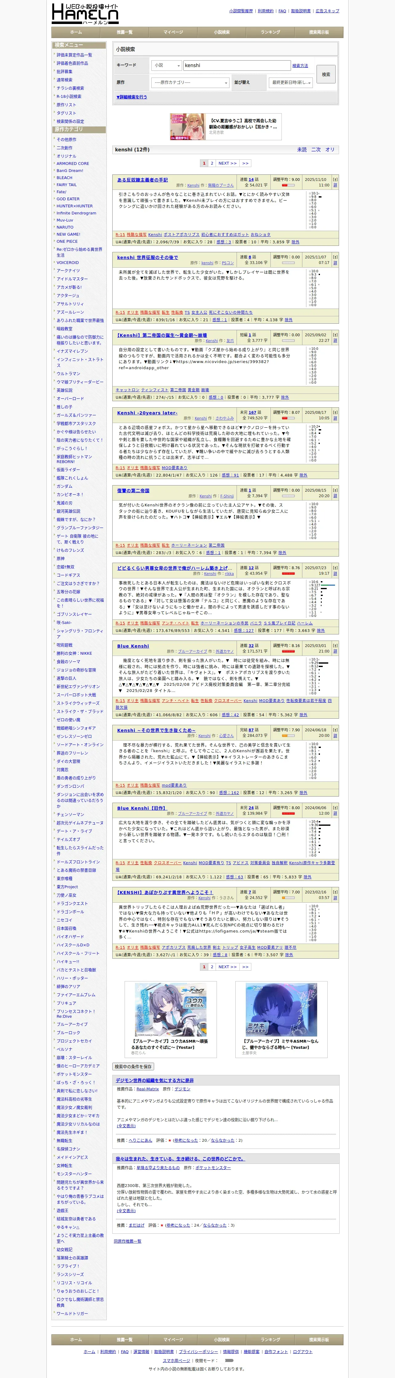Viewport: 395px width, 1378px height.
Task: Open the novel Blue Kenshi【旧作】
Action: pyautogui.click(x=142, y=808)
